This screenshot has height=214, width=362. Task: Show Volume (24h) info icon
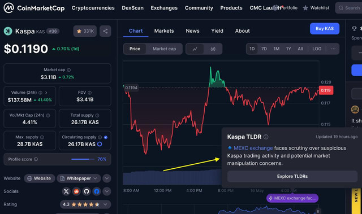[40, 93]
